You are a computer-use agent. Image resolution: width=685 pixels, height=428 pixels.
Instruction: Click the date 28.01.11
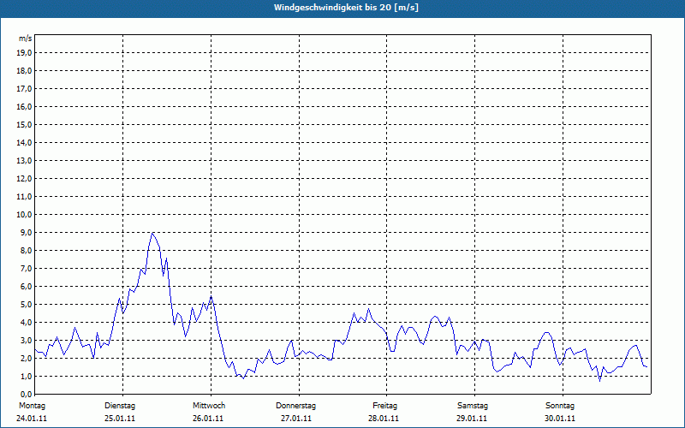point(384,419)
